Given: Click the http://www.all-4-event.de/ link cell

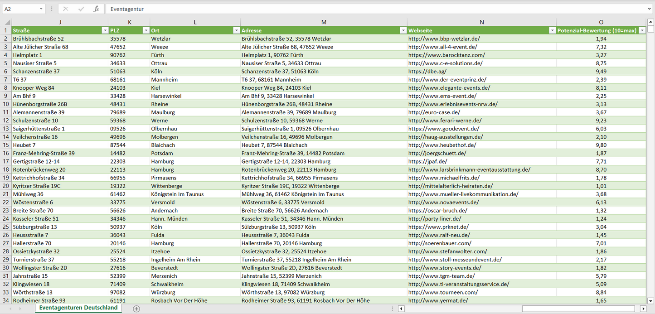Looking at the screenshot, I should coord(442,47).
